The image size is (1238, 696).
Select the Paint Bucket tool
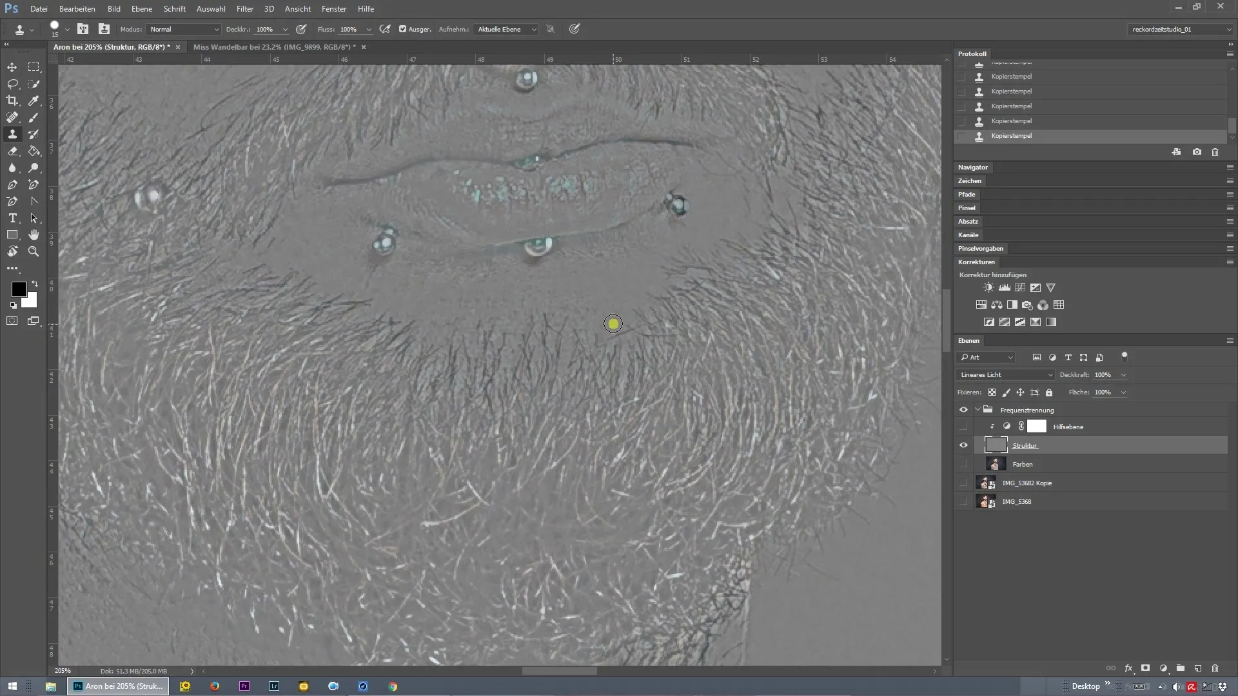(34, 151)
